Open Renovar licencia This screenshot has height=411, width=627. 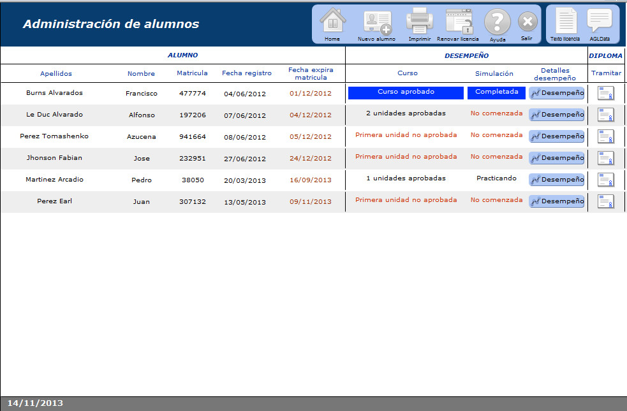point(458,25)
